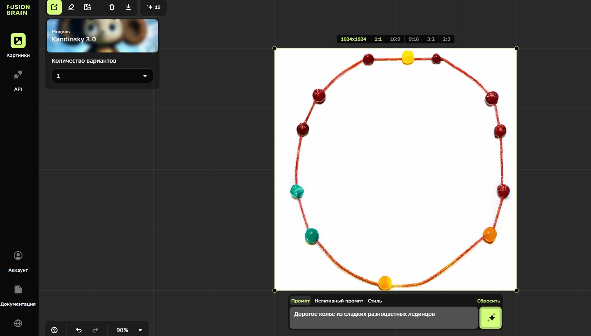Open the Количество вариантов dropdown
The image size is (591, 336).
(102, 76)
